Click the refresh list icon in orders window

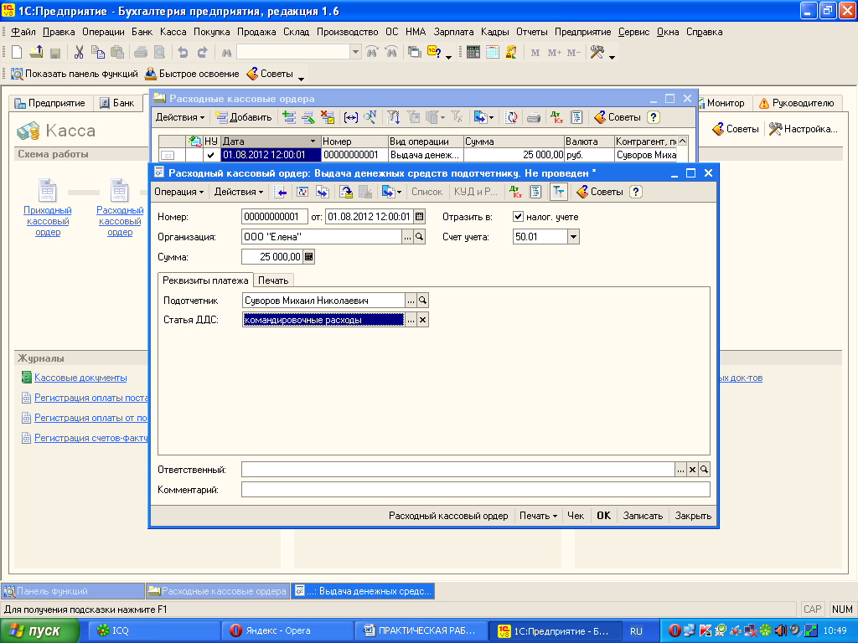click(x=511, y=117)
